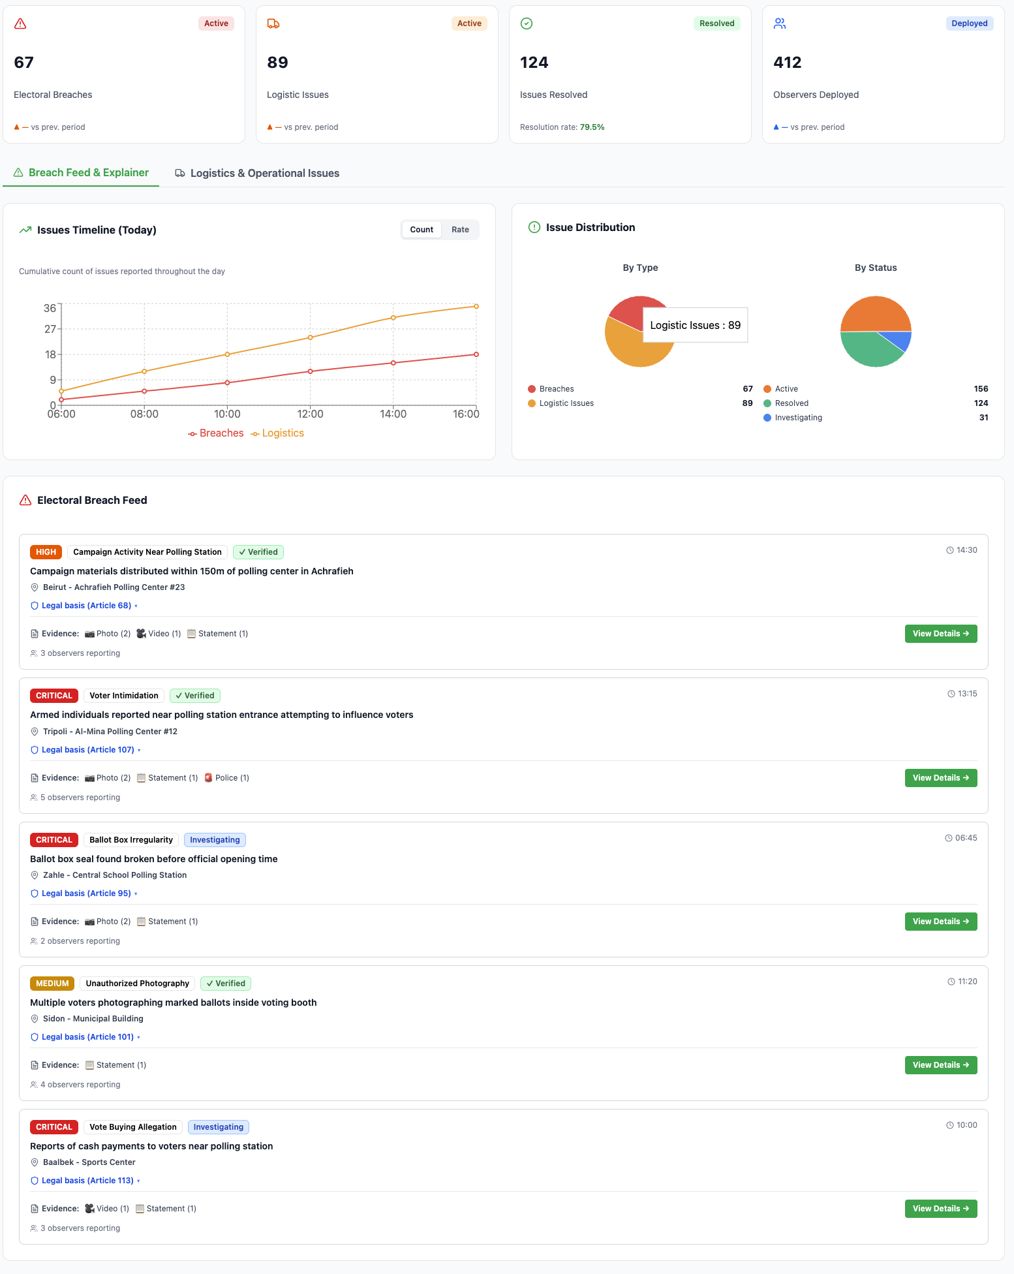This screenshot has height=1274, width=1014.
Task: Expand Legal basis (Article 68)
Action: [85, 606]
